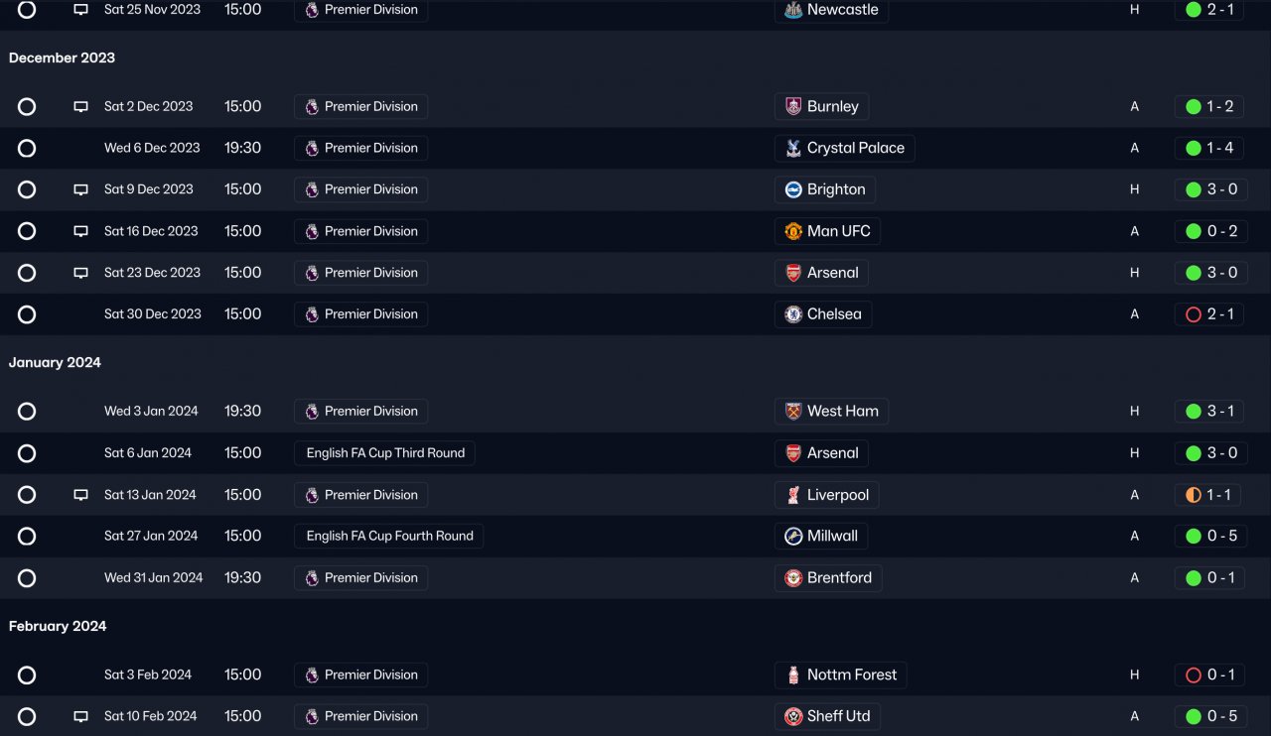Select the circle for Chelsea fixture row
This screenshot has height=736, width=1271.
click(x=27, y=314)
